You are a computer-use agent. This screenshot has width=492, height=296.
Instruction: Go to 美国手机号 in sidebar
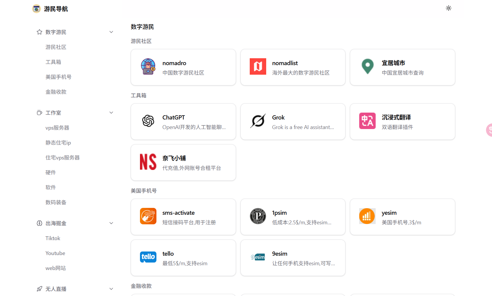[x=58, y=77]
